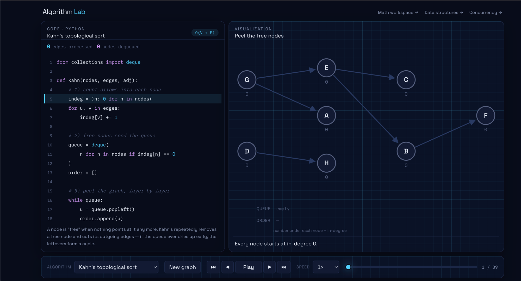Click highlighted code line 5 indeg
This screenshot has height=281, width=521.
[133, 99]
